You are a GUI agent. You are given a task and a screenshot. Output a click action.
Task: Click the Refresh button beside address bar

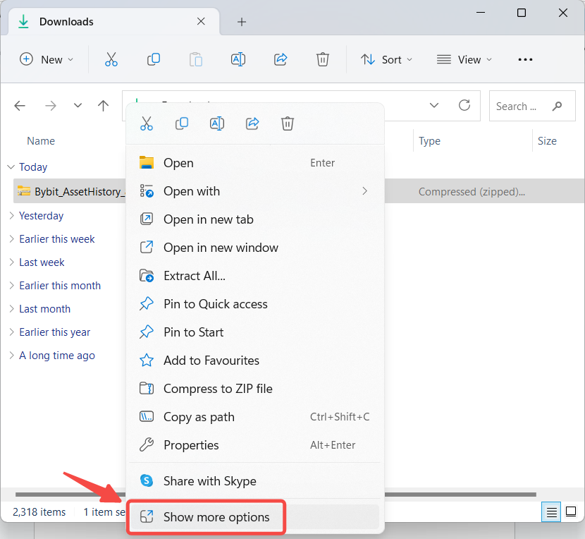point(464,106)
